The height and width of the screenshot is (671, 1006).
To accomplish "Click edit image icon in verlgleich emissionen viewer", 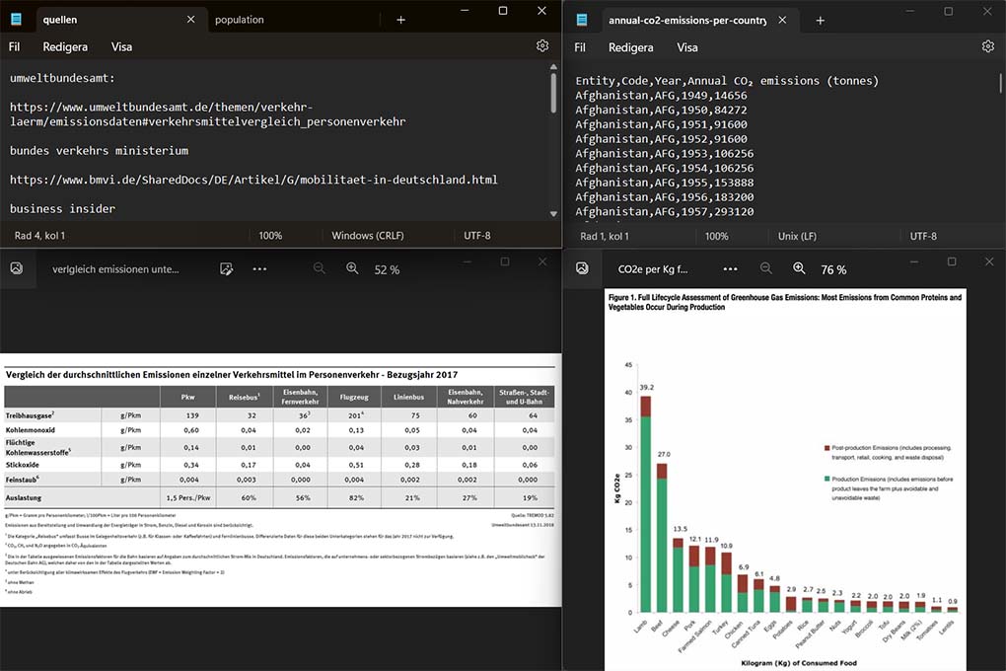I will (226, 268).
